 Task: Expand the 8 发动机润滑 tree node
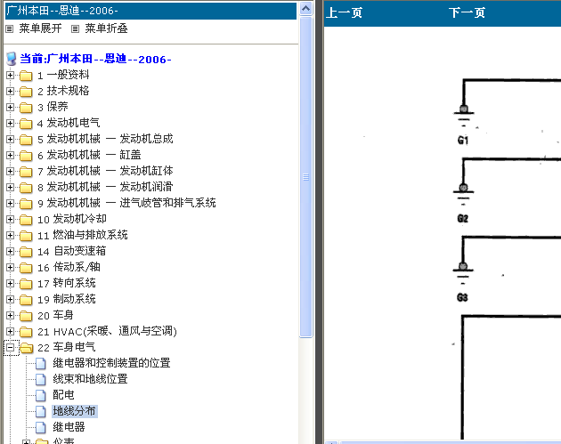11,188
